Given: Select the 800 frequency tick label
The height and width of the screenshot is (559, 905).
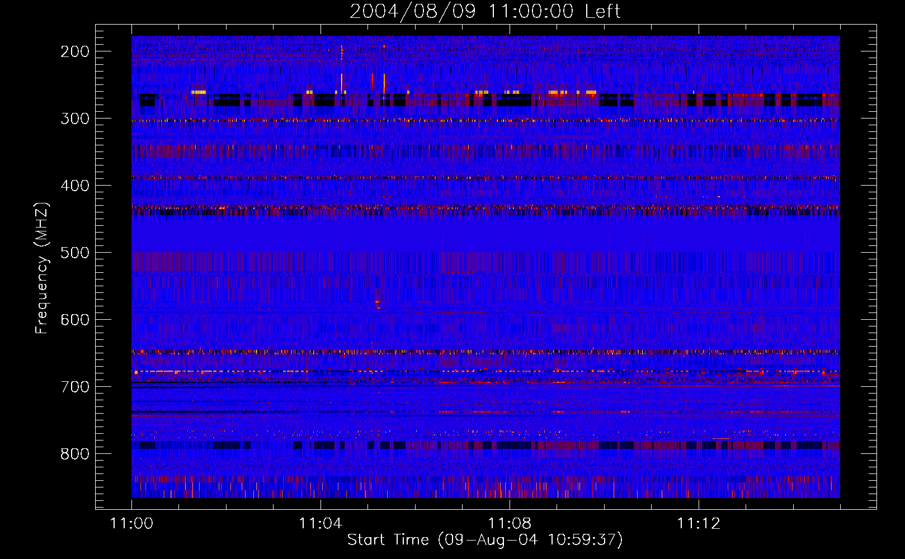Looking at the screenshot, I should [75, 454].
